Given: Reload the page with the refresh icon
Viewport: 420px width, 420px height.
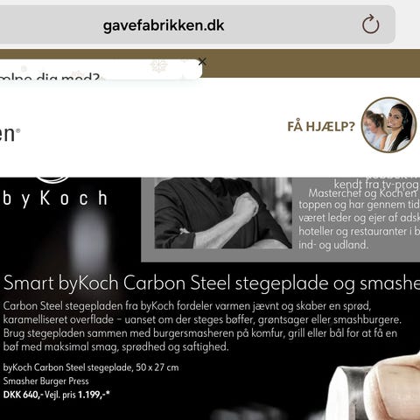Looking at the screenshot, I should coord(370,24).
